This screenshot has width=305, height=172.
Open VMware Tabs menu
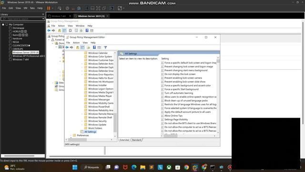32,8
